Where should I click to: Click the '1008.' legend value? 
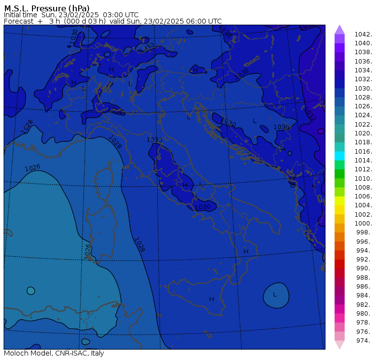(x=363, y=188)
